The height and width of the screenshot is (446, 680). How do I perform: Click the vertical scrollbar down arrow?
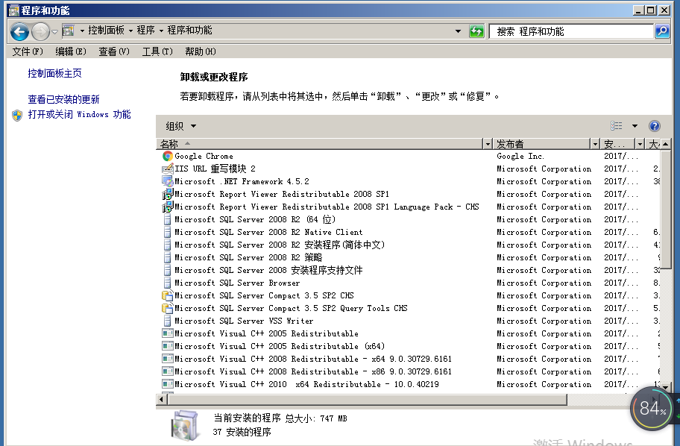[665, 386]
